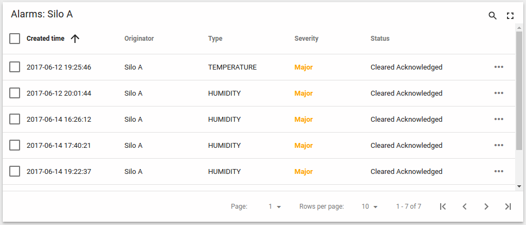Tick the checkbox for the 19:22:37 alarm
This screenshot has height=225, width=526.
click(15, 172)
